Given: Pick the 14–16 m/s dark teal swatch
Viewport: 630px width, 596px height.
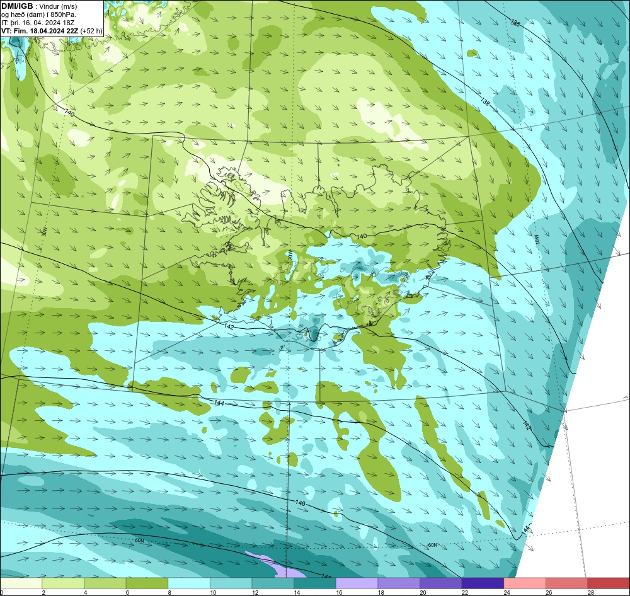Looking at the screenshot, I should 314,583.
